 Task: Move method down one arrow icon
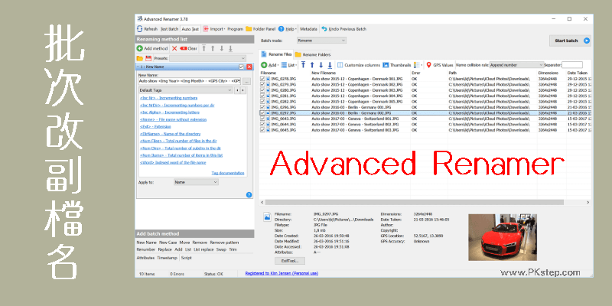221,48
